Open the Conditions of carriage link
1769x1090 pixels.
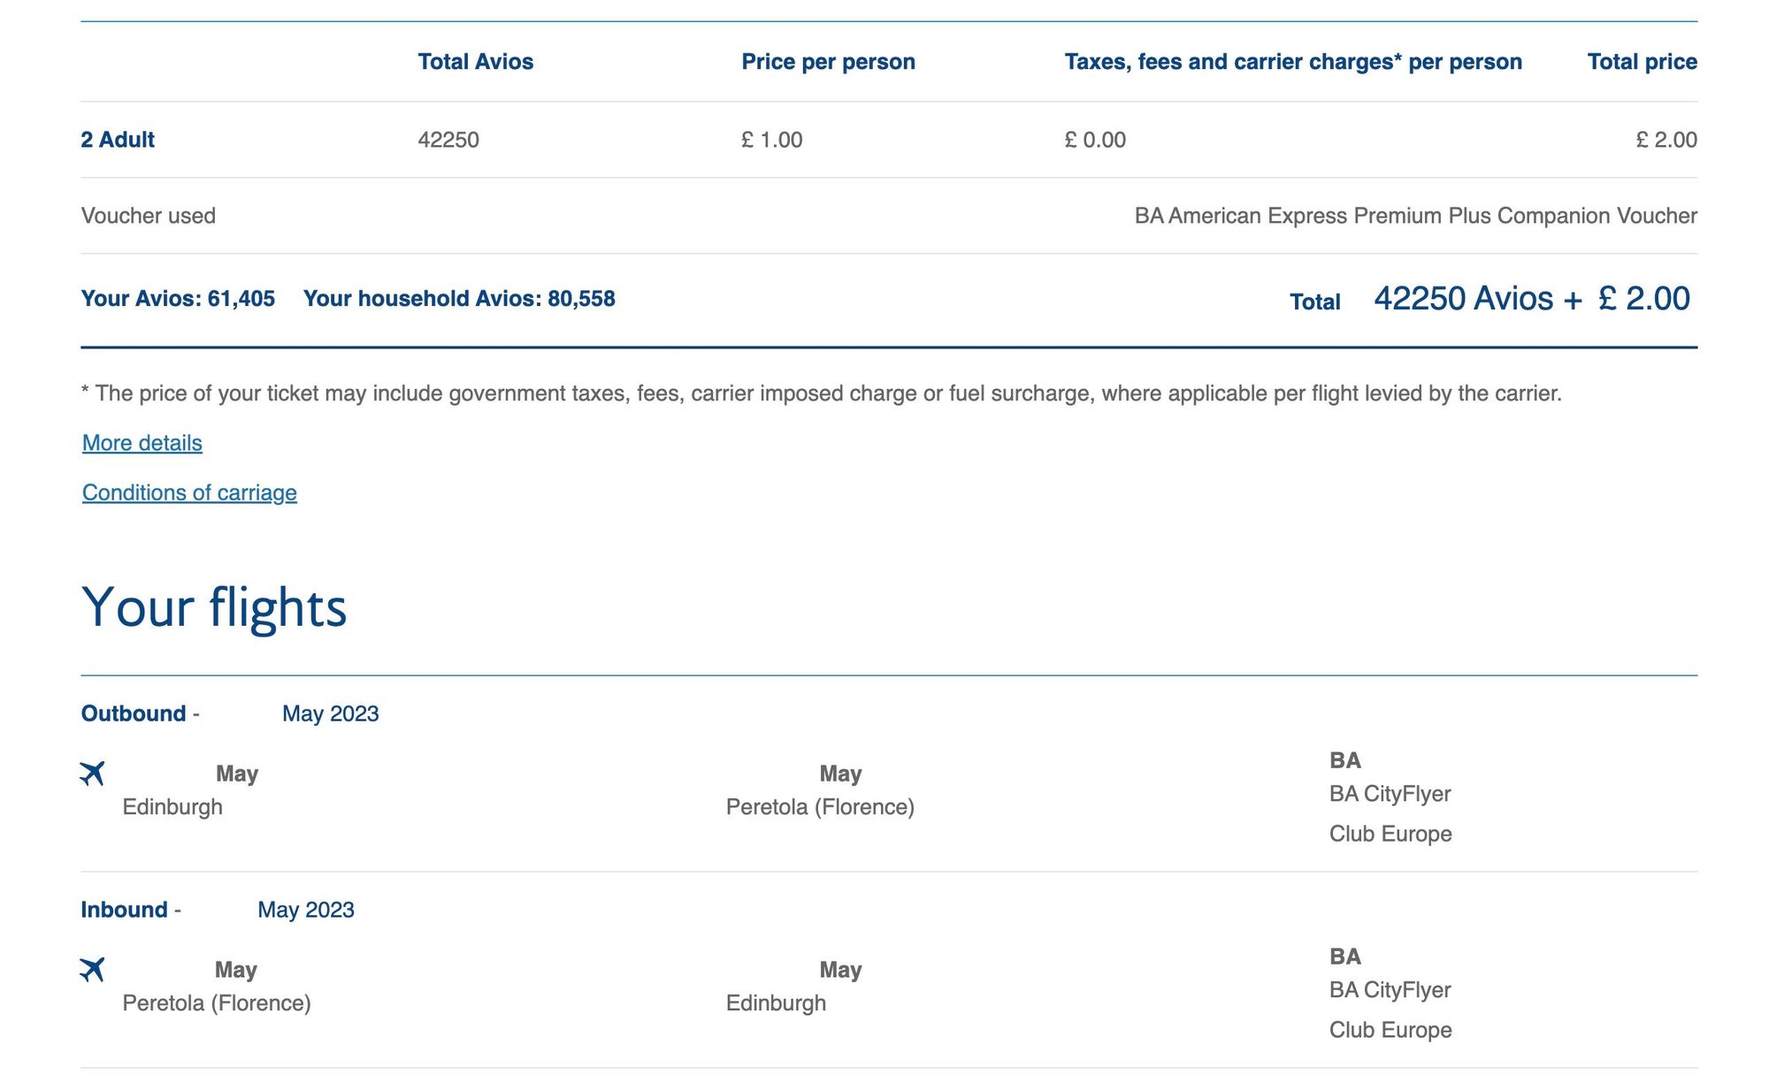point(189,492)
